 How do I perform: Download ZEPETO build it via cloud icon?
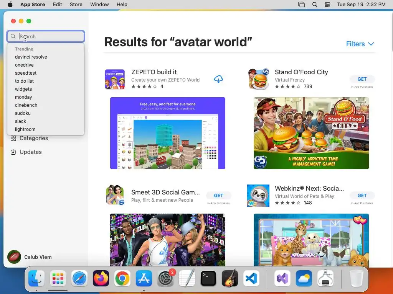point(218,79)
